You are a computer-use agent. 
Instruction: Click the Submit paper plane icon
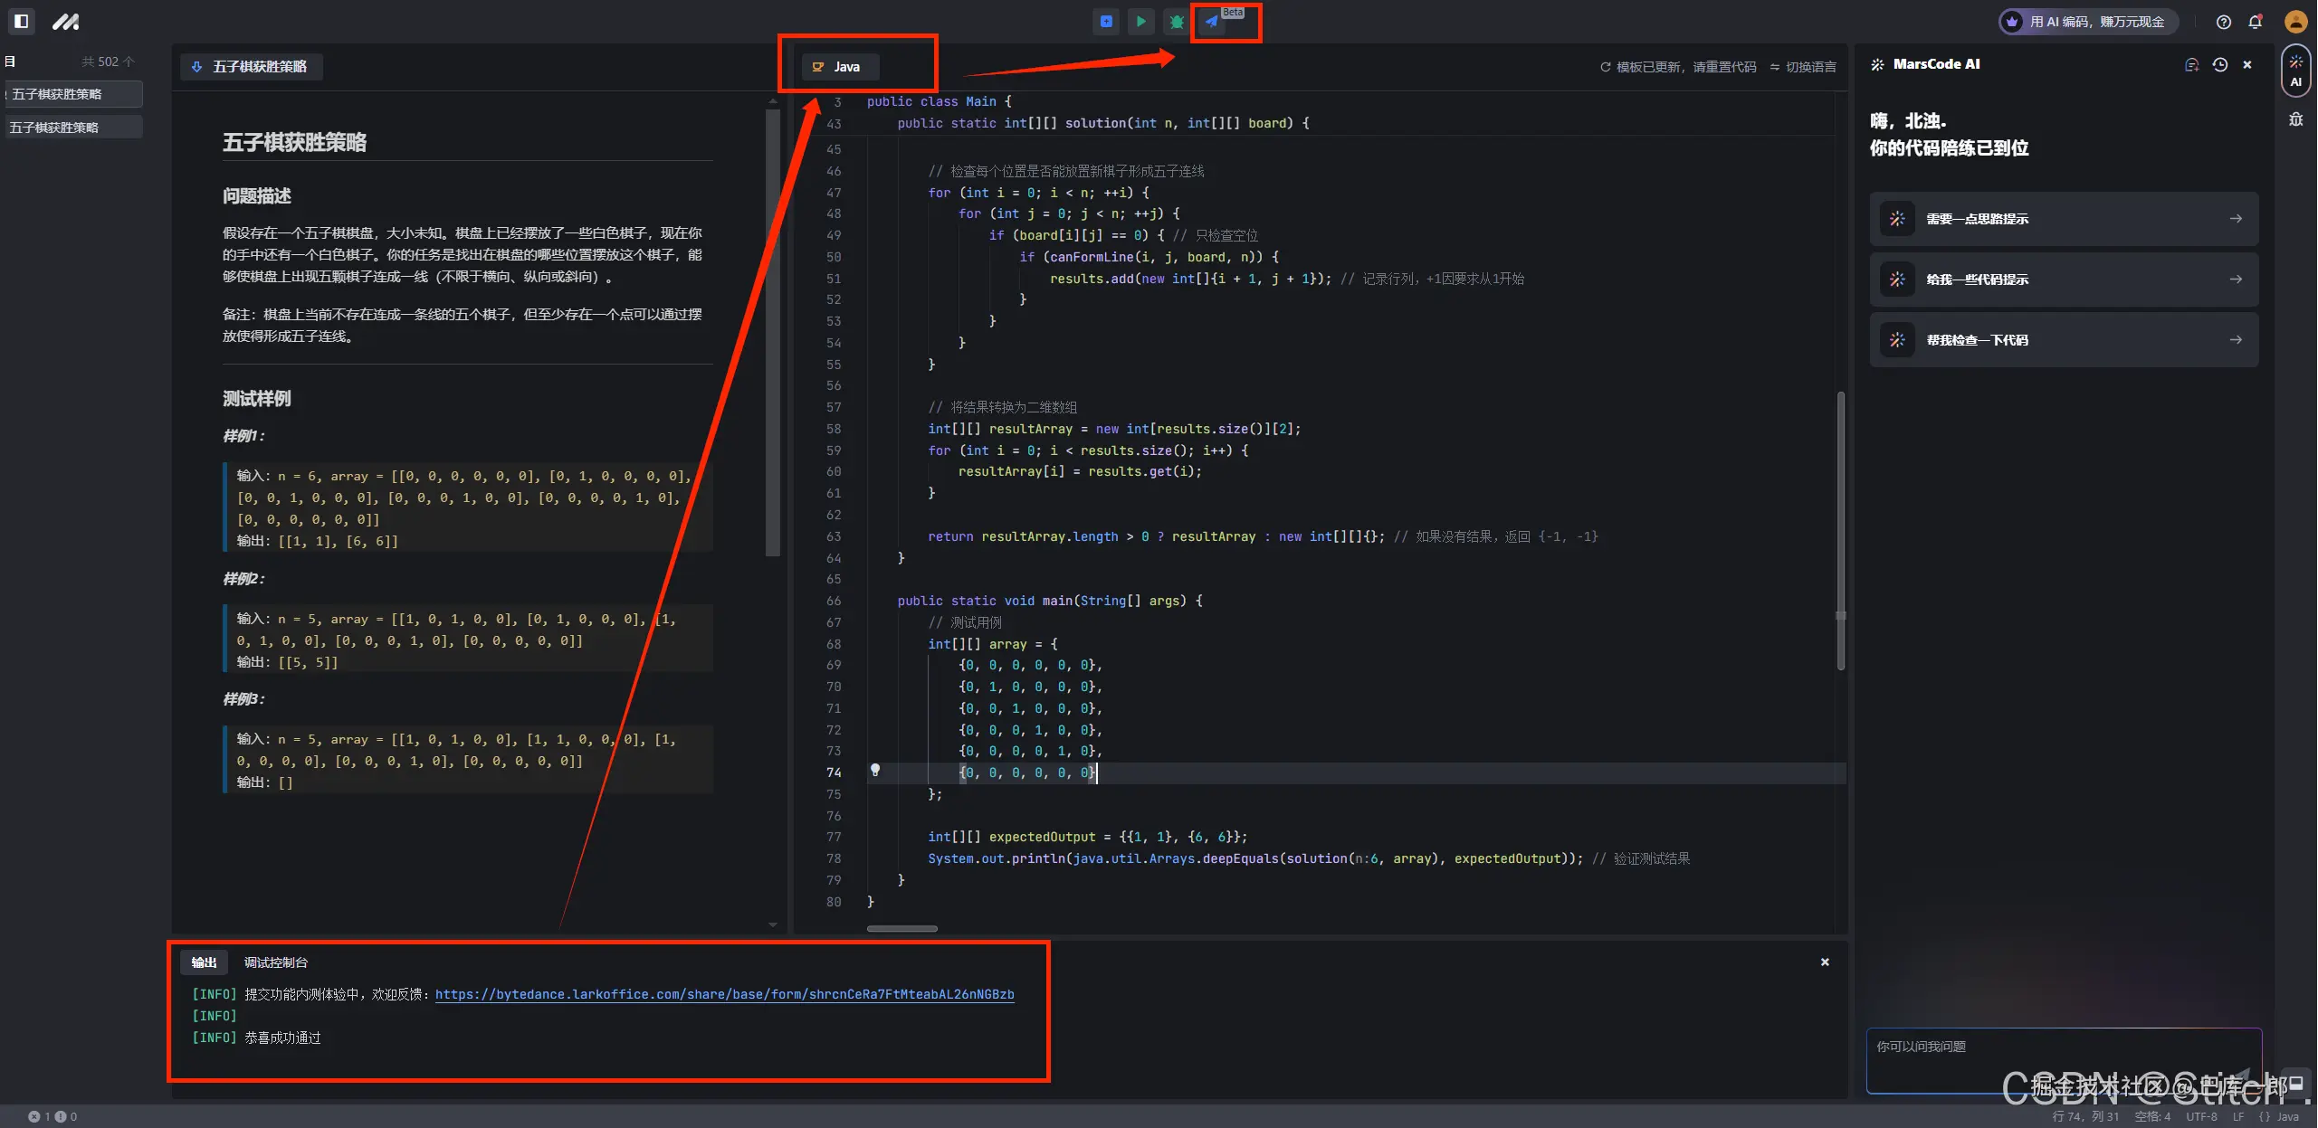point(1211,22)
